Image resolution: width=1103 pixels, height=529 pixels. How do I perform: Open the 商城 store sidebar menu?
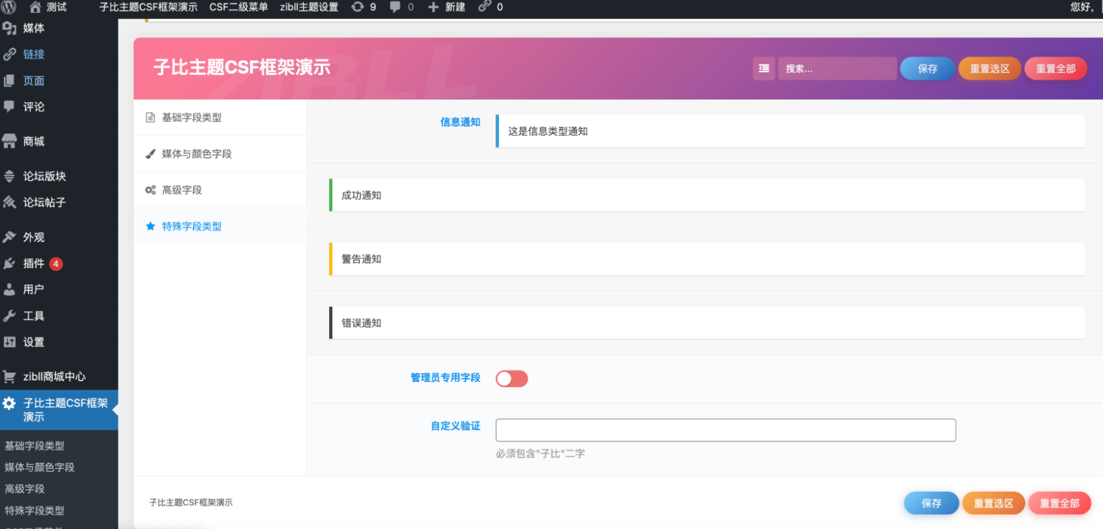pos(59,141)
